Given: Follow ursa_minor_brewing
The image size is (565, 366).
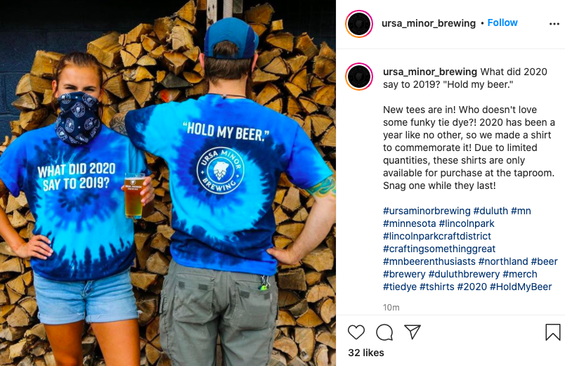Looking at the screenshot, I should 502,22.
